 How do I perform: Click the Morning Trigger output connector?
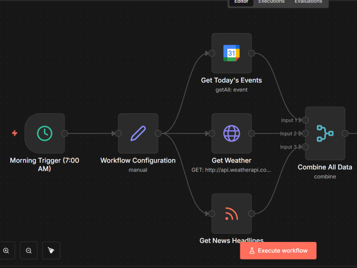point(65,133)
